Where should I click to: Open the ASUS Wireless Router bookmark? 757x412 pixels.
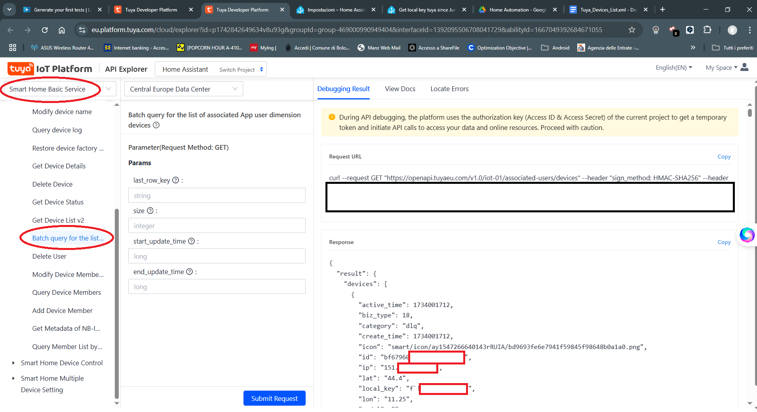coord(62,48)
